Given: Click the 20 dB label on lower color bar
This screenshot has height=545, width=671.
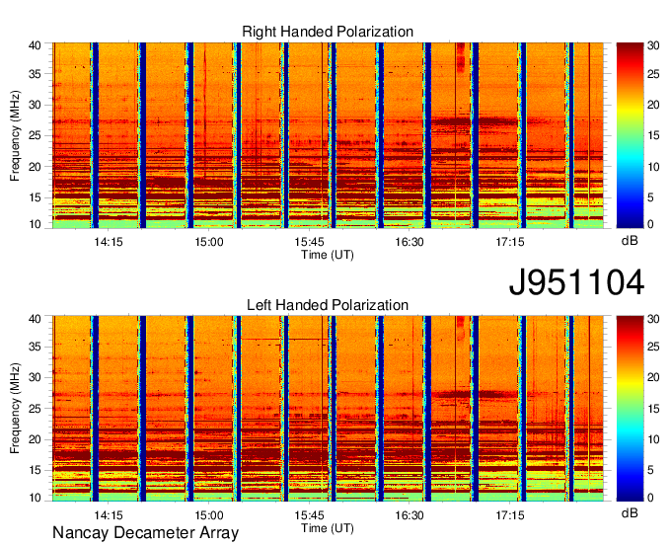Looking at the screenshot, I should (x=653, y=377).
